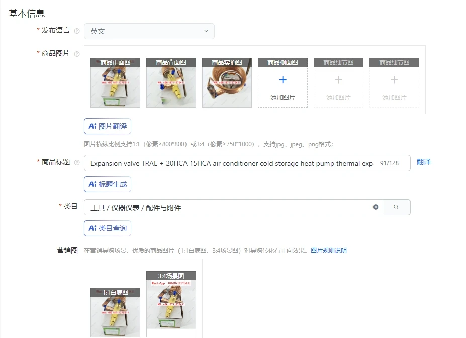Click the help icon beside 发布语言
This screenshot has height=338, width=466.
tap(77, 31)
